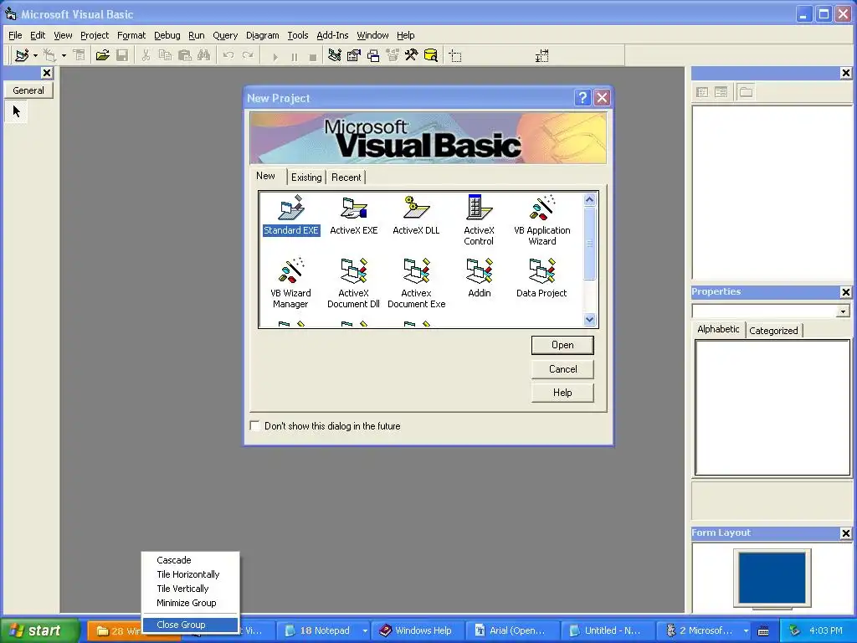The image size is (857, 643).
Task: Click the Toolbox hammer-and-wrench toolbar icon
Action: [411, 55]
